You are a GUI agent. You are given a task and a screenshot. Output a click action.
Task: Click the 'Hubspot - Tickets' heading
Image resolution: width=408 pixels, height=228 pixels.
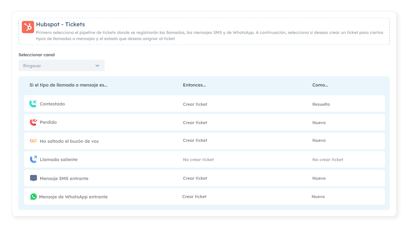60,24
